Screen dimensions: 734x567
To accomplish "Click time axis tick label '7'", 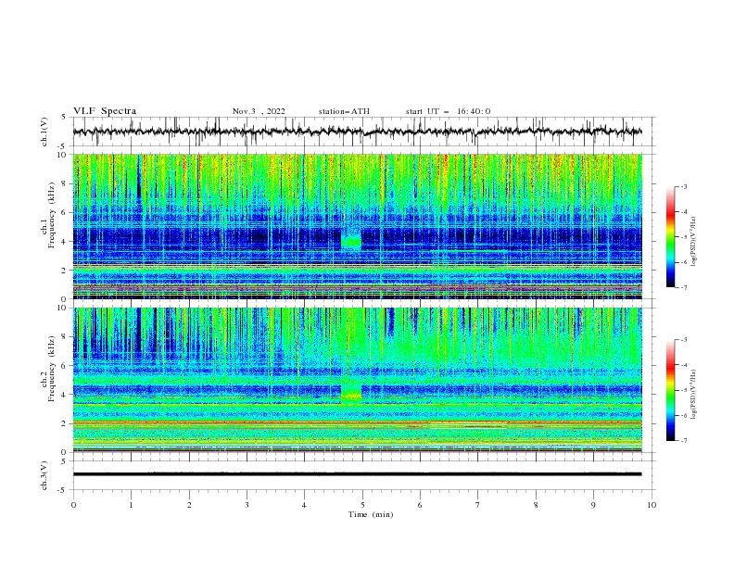I will click(x=478, y=505).
